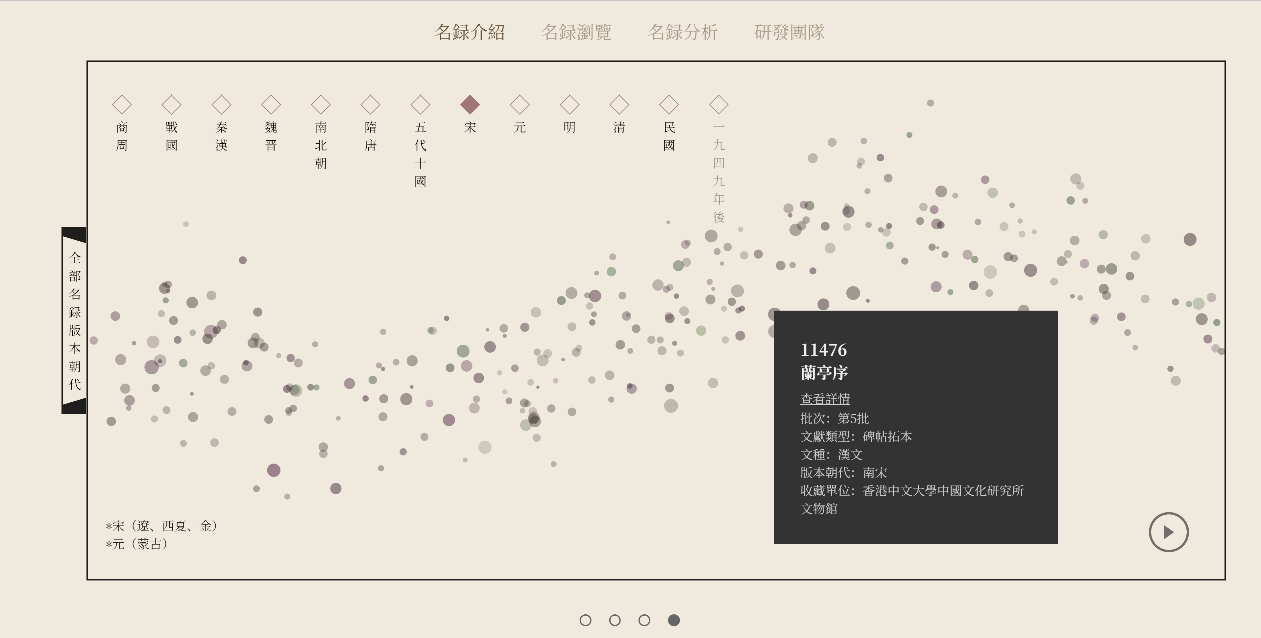The height and width of the screenshot is (638, 1261).
Task: Click the *元（蒙古） footnote
Action: [136, 544]
